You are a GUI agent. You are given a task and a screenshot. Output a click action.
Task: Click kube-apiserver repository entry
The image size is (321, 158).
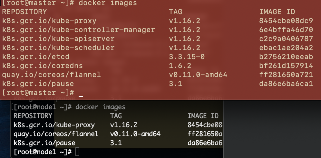[x=58, y=39]
